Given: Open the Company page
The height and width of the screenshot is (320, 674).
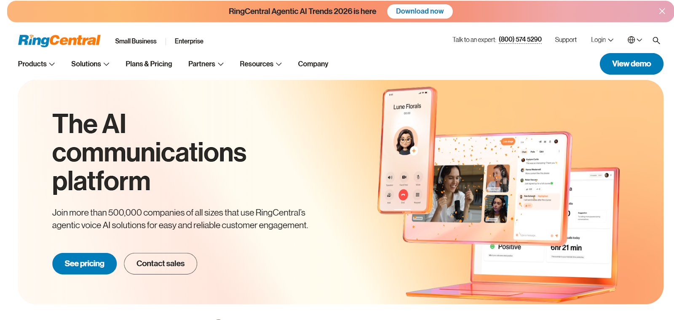Looking at the screenshot, I should point(313,64).
